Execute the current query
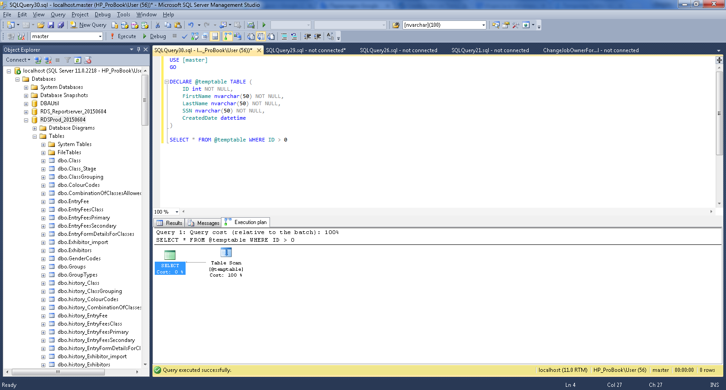The height and width of the screenshot is (390, 726). click(123, 36)
